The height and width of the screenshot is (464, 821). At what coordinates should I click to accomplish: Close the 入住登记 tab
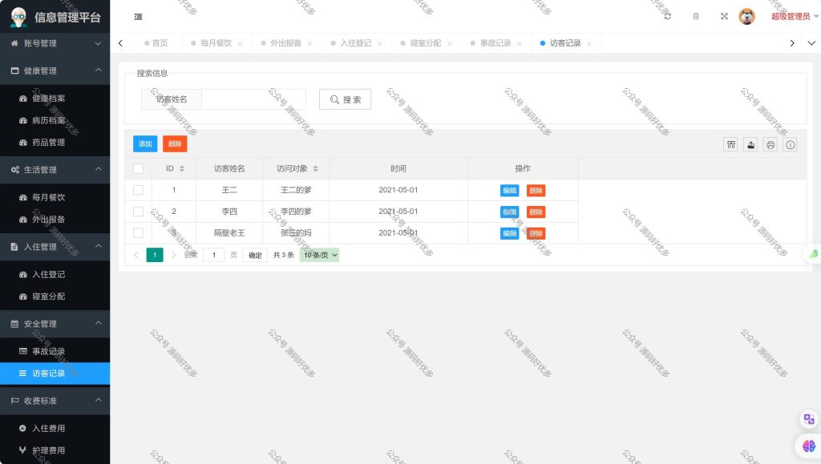click(x=379, y=43)
